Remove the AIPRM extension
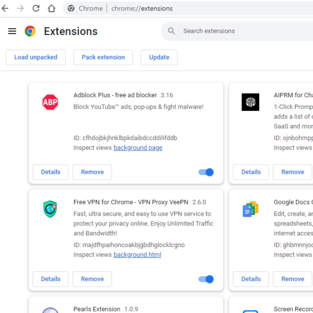Image resolution: width=313 pixels, height=313 pixels. coord(293,172)
